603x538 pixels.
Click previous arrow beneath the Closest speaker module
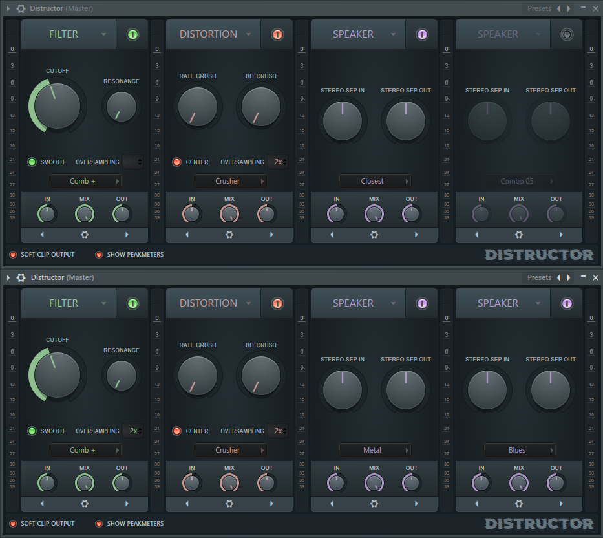[332, 235]
